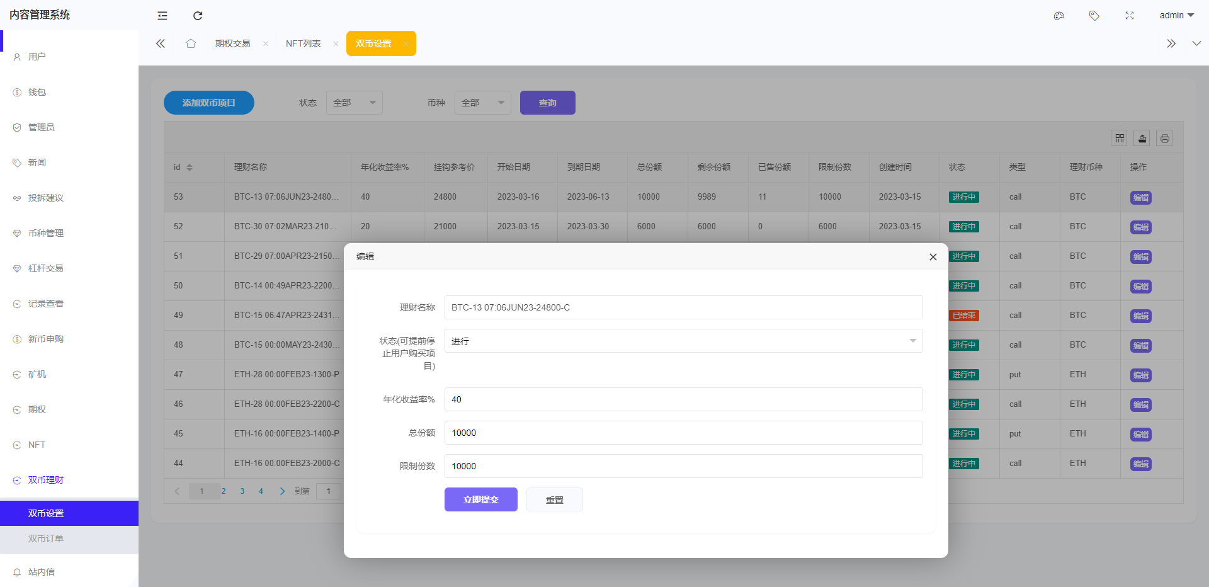The image size is (1209, 587).
Task: Click the tag note icon in header
Action: pyautogui.click(x=1094, y=16)
